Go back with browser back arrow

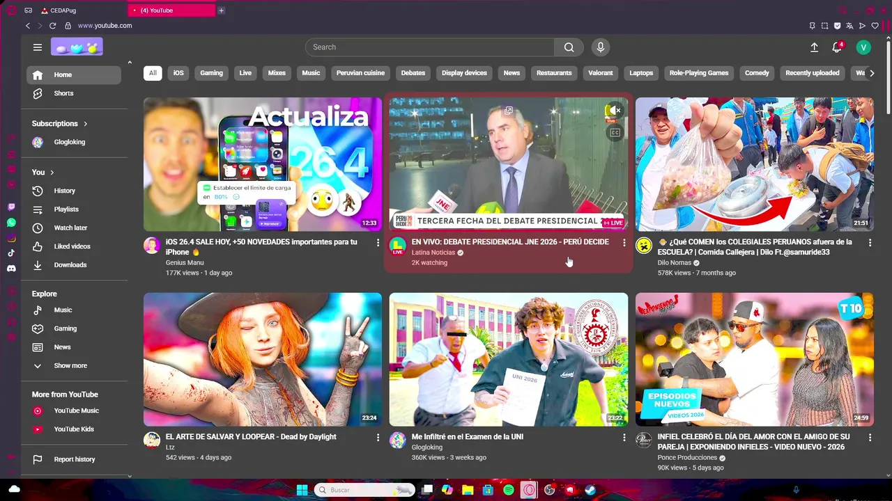(x=28, y=26)
